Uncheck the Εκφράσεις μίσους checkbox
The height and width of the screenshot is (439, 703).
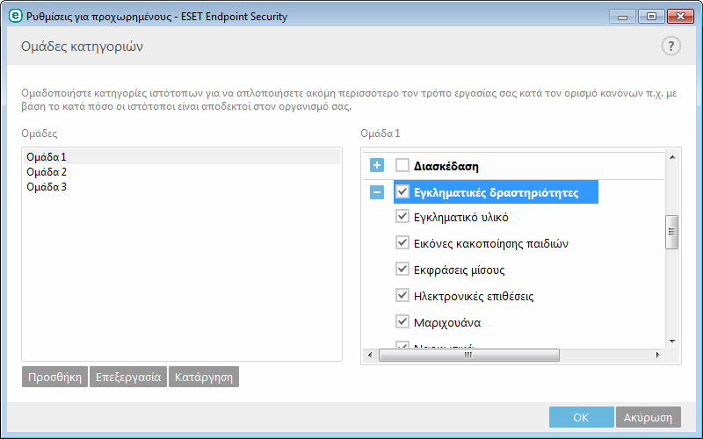[402, 270]
